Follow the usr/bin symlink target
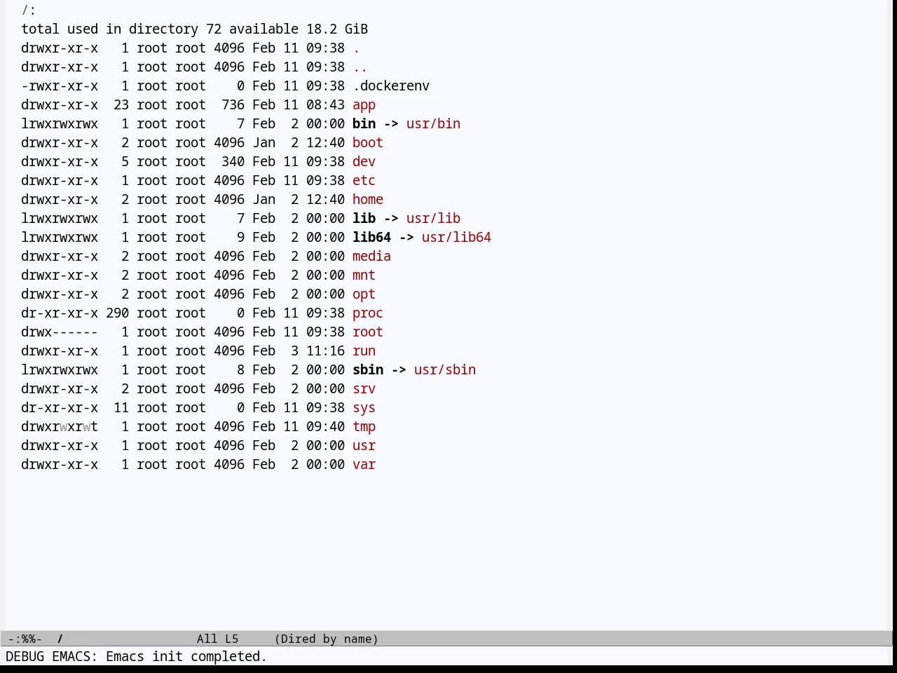The height and width of the screenshot is (673, 897). [433, 124]
